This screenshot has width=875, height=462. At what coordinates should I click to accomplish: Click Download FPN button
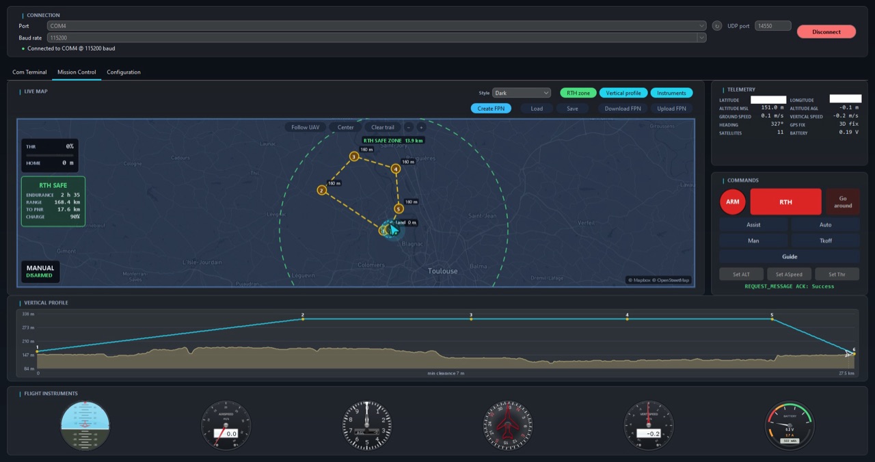coord(623,108)
